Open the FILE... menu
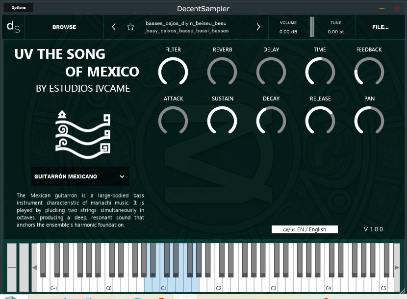407x299 pixels. coord(380,27)
